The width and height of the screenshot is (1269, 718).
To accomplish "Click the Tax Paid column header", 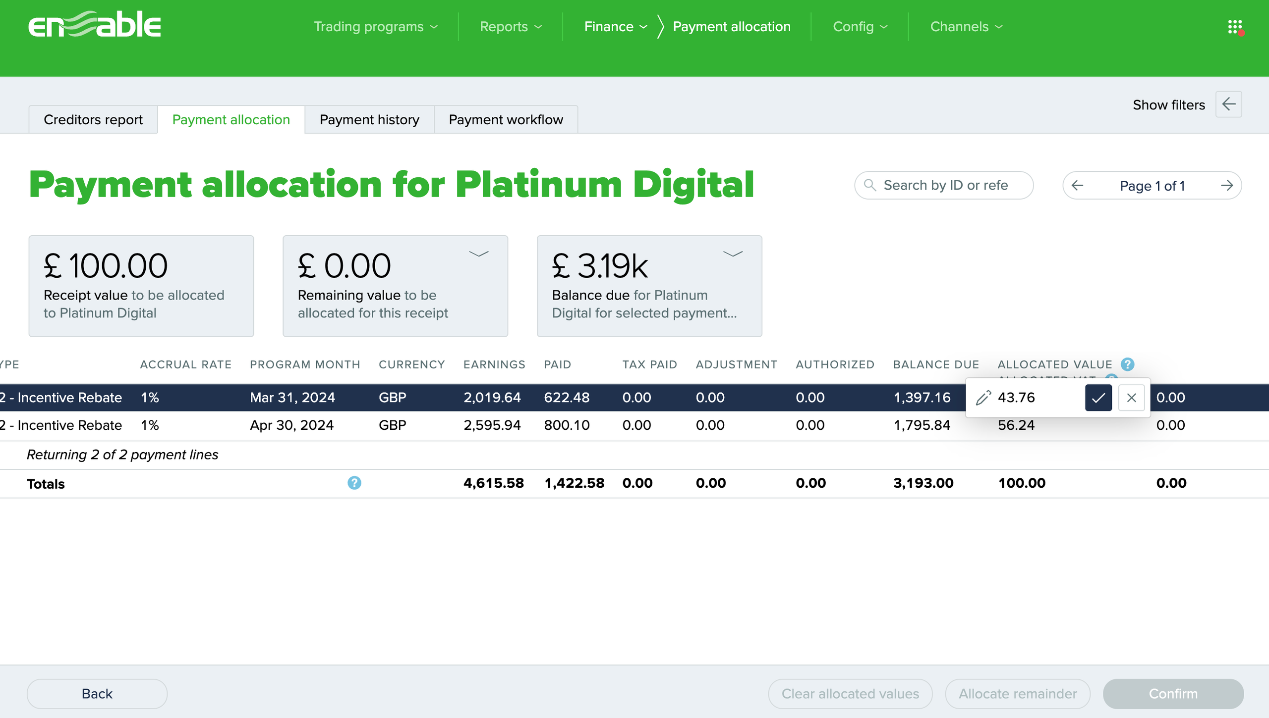I will click(649, 364).
